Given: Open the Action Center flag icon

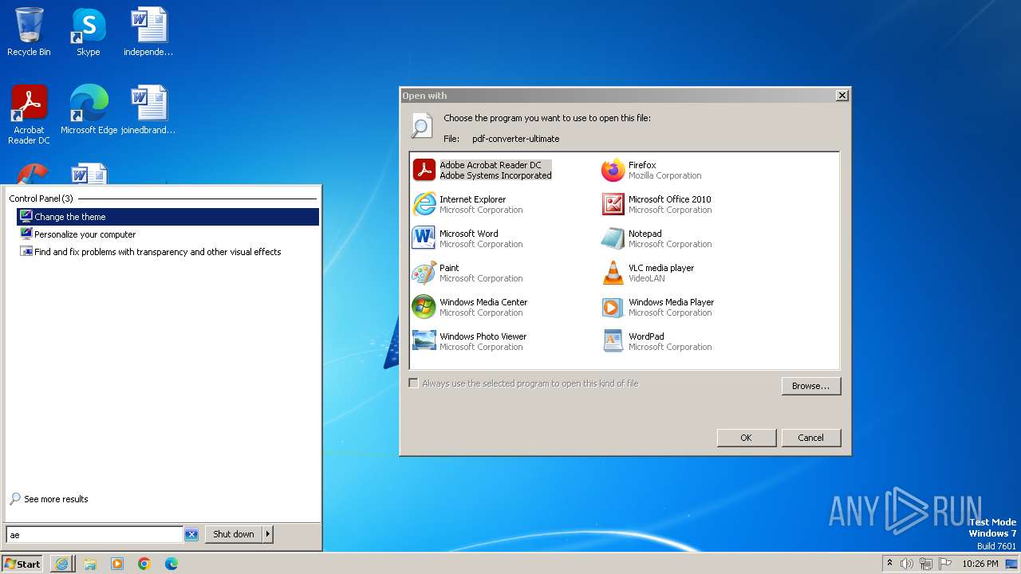Looking at the screenshot, I should click(x=945, y=564).
